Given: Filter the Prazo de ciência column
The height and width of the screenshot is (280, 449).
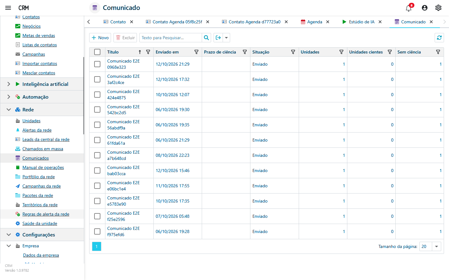Looking at the screenshot, I should (x=245, y=52).
